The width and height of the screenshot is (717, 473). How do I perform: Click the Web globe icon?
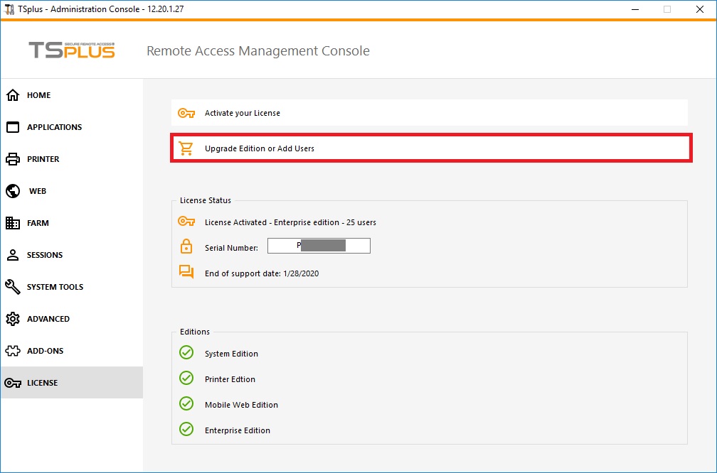pos(13,191)
